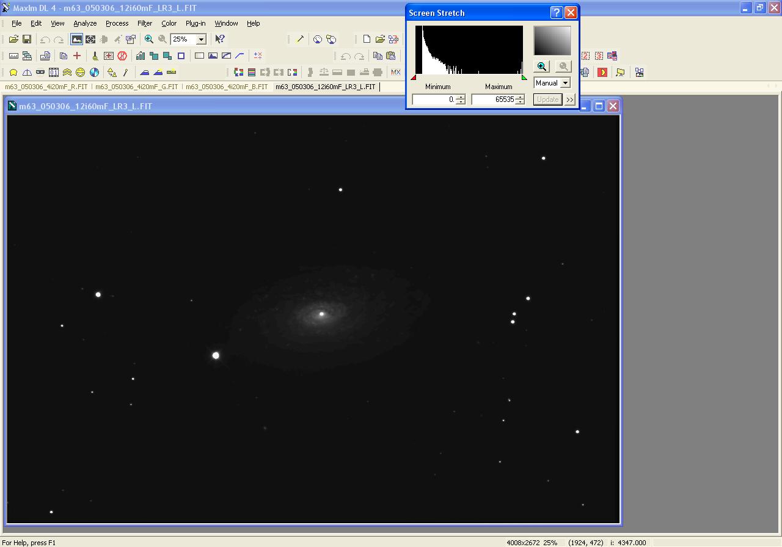Click the Save floppy disk icon
The image size is (782, 547).
pos(27,39)
